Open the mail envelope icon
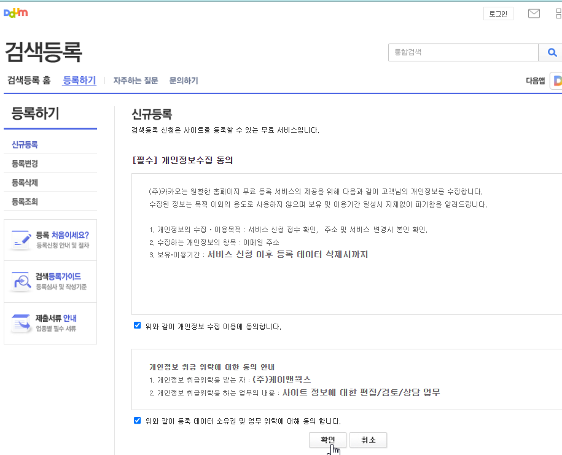This screenshot has height=455, width=562. coord(533,13)
